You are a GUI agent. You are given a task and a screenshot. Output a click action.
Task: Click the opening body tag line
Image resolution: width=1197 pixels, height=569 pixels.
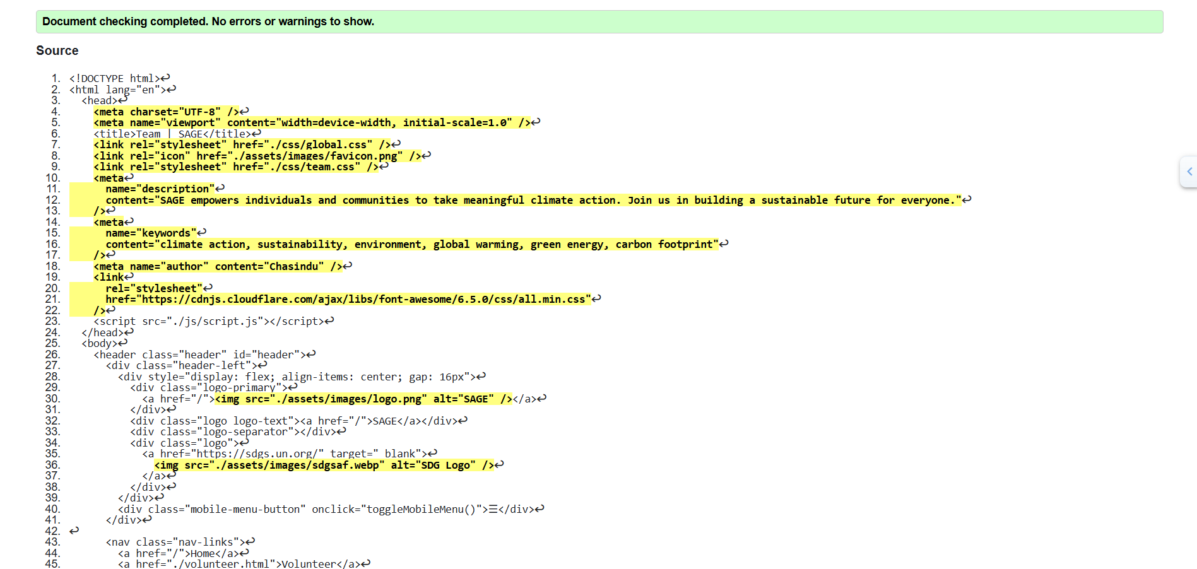click(104, 343)
